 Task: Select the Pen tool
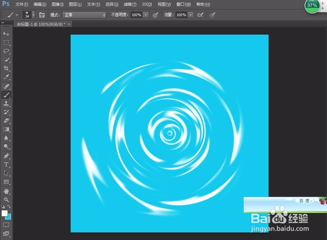click(6, 156)
